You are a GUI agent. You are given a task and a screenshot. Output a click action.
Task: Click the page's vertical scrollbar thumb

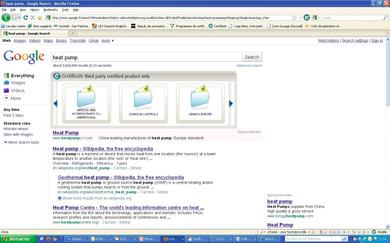387,74
